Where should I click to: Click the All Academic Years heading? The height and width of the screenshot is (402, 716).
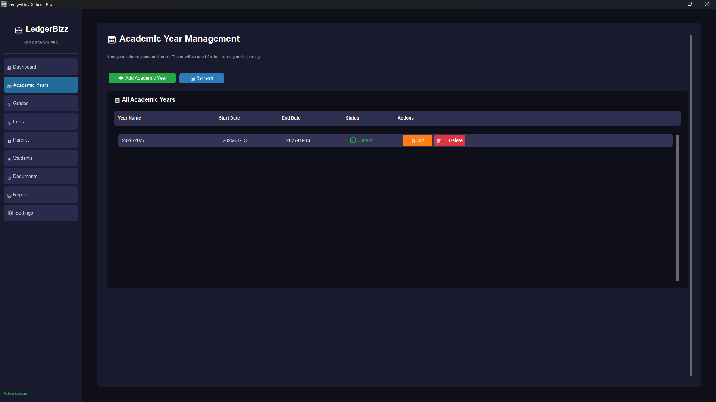click(x=148, y=100)
